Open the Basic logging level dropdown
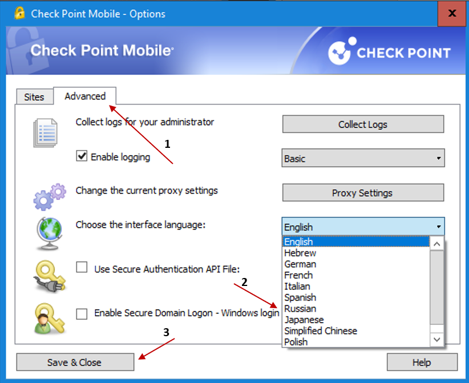This screenshot has height=383, width=469. (363, 158)
